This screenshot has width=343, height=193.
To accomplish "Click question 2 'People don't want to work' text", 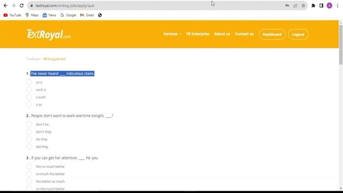I will [x=72, y=116].
